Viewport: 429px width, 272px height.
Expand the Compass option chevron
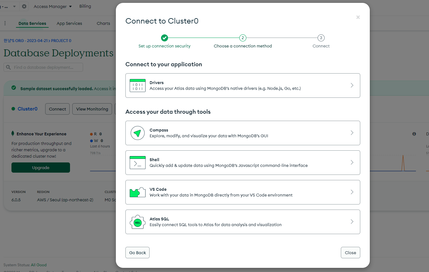coord(352,133)
